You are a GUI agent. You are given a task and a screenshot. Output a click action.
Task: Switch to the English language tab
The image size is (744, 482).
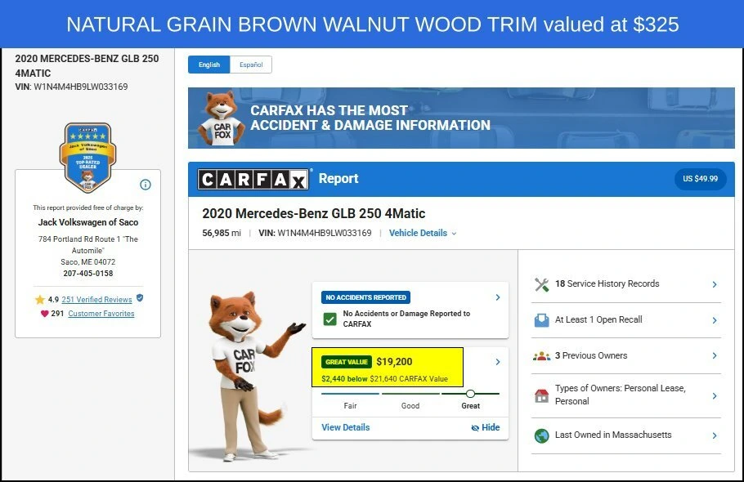click(209, 65)
